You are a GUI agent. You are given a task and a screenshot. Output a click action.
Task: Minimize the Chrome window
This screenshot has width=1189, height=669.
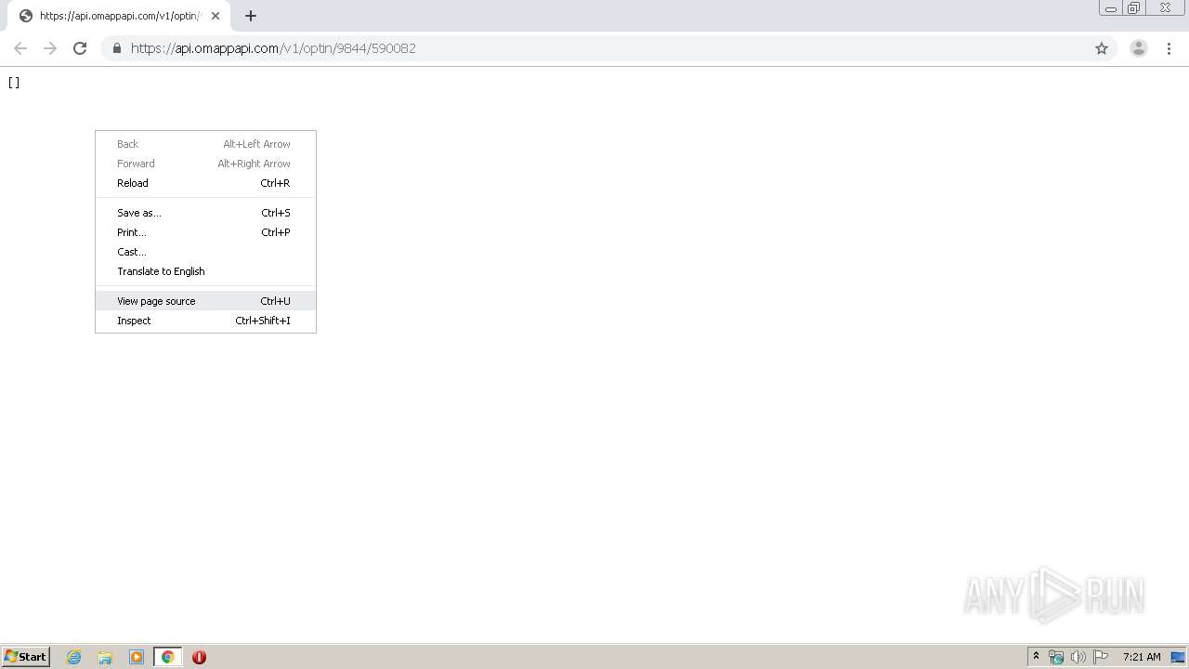1111,8
